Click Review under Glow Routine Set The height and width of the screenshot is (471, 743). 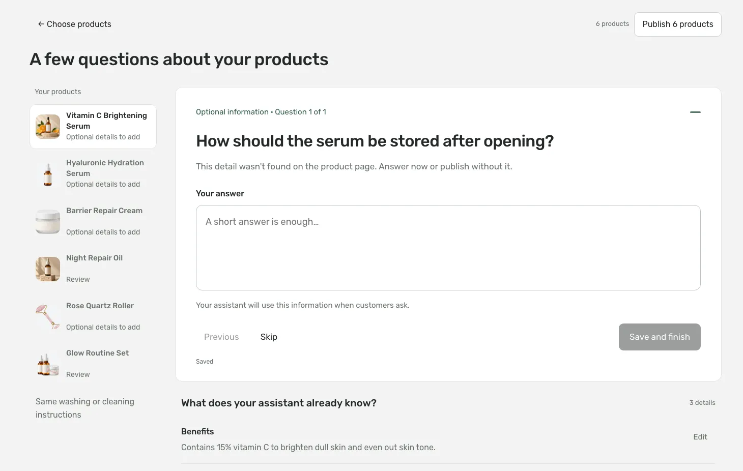(x=78, y=374)
